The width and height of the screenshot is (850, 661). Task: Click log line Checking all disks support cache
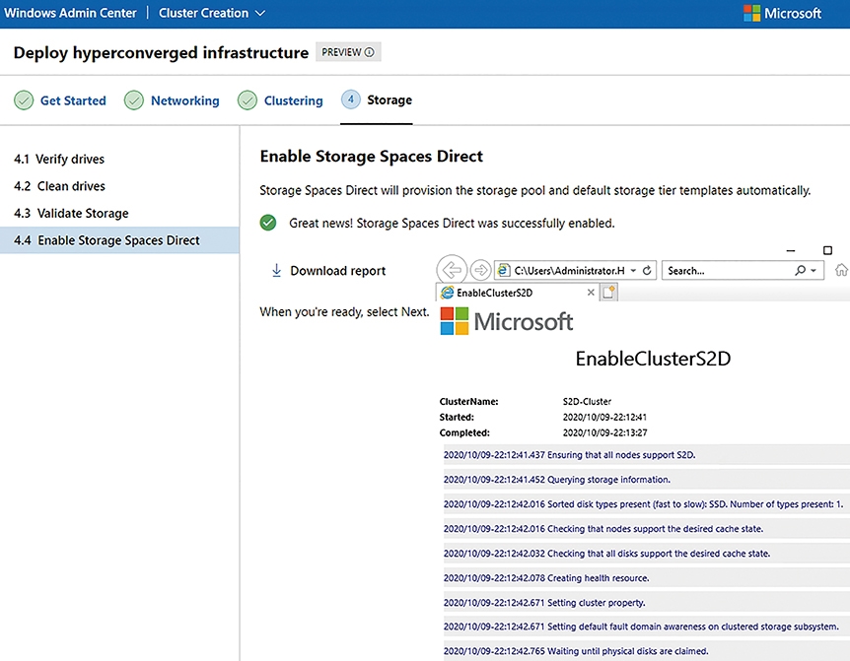point(646,554)
